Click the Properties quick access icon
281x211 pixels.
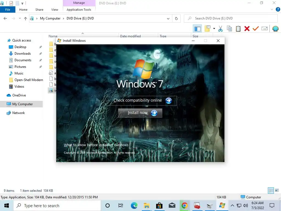pos(11,3)
